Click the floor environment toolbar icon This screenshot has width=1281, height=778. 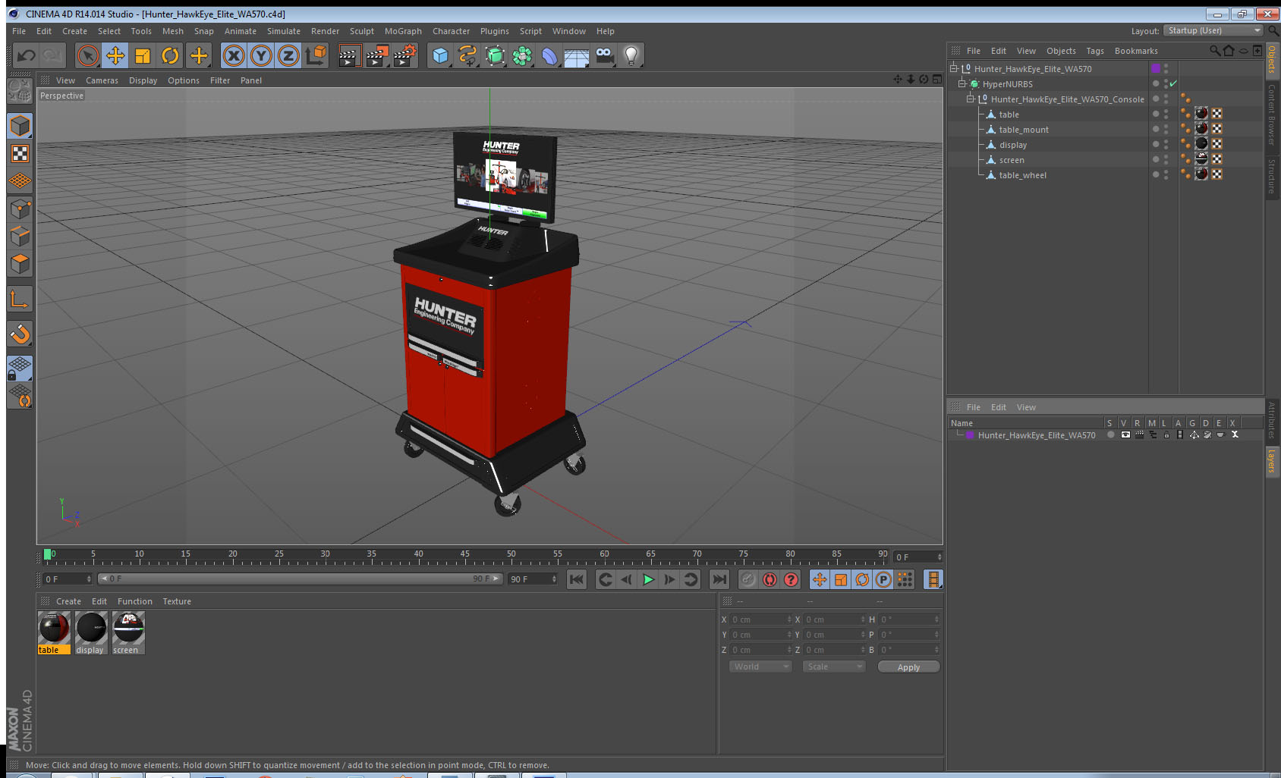[577, 56]
